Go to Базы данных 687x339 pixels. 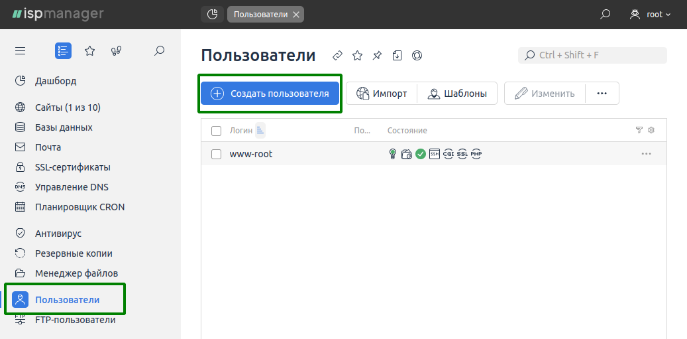[x=64, y=127]
